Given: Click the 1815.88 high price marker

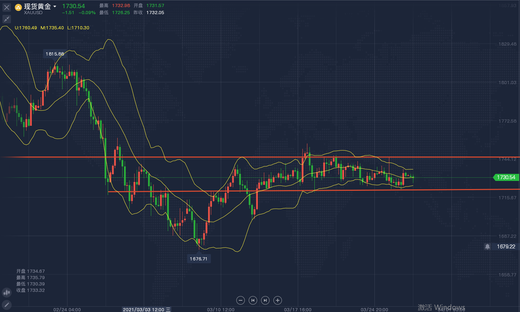Looking at the screenshot, I should 55,54.
